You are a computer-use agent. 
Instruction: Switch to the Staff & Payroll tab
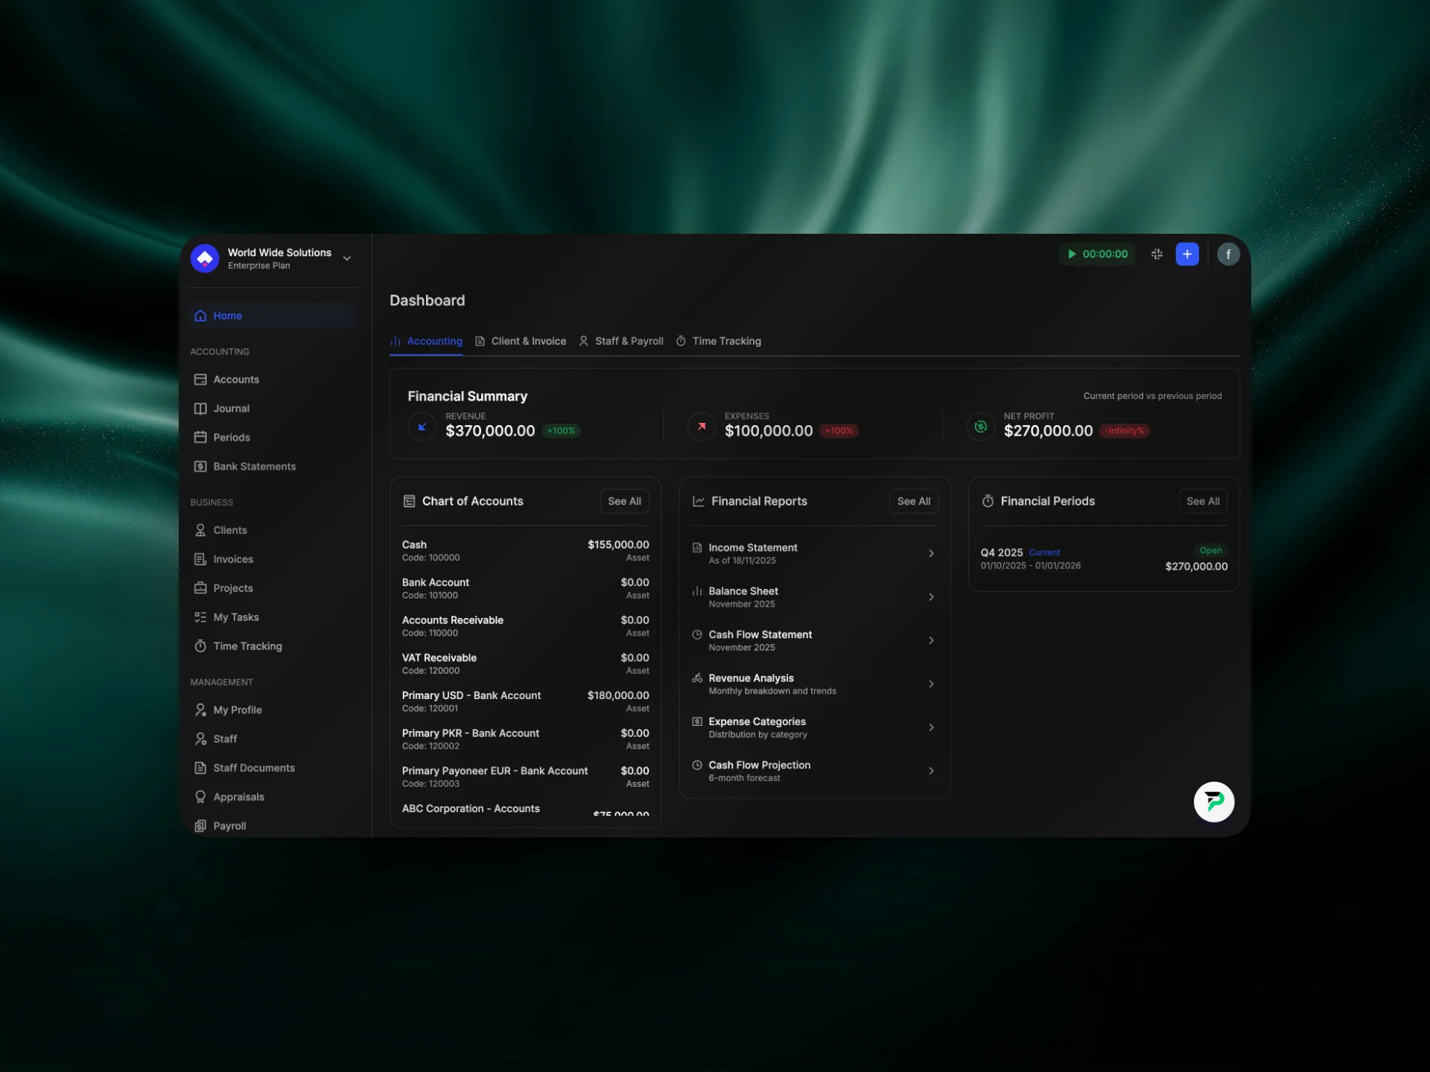(x=629, y=341)
